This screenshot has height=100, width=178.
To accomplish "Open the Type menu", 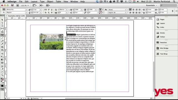I will [x=42, y=1].
